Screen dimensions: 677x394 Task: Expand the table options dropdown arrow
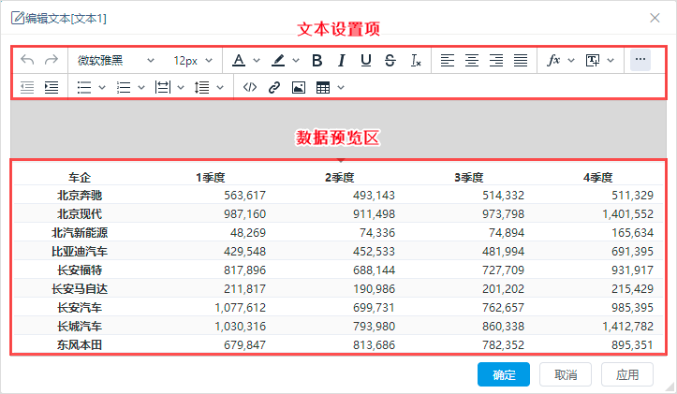click(x=341, y=88)
